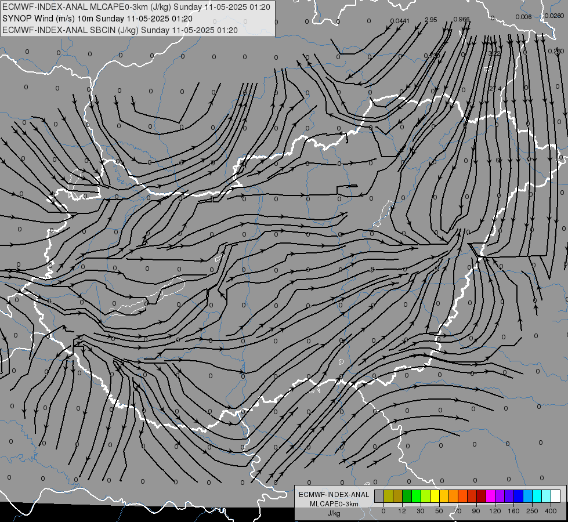Click the legend tick value 50
Image resolution: width=568 pixels, height=522 pixels.
(x=439, y=511)
